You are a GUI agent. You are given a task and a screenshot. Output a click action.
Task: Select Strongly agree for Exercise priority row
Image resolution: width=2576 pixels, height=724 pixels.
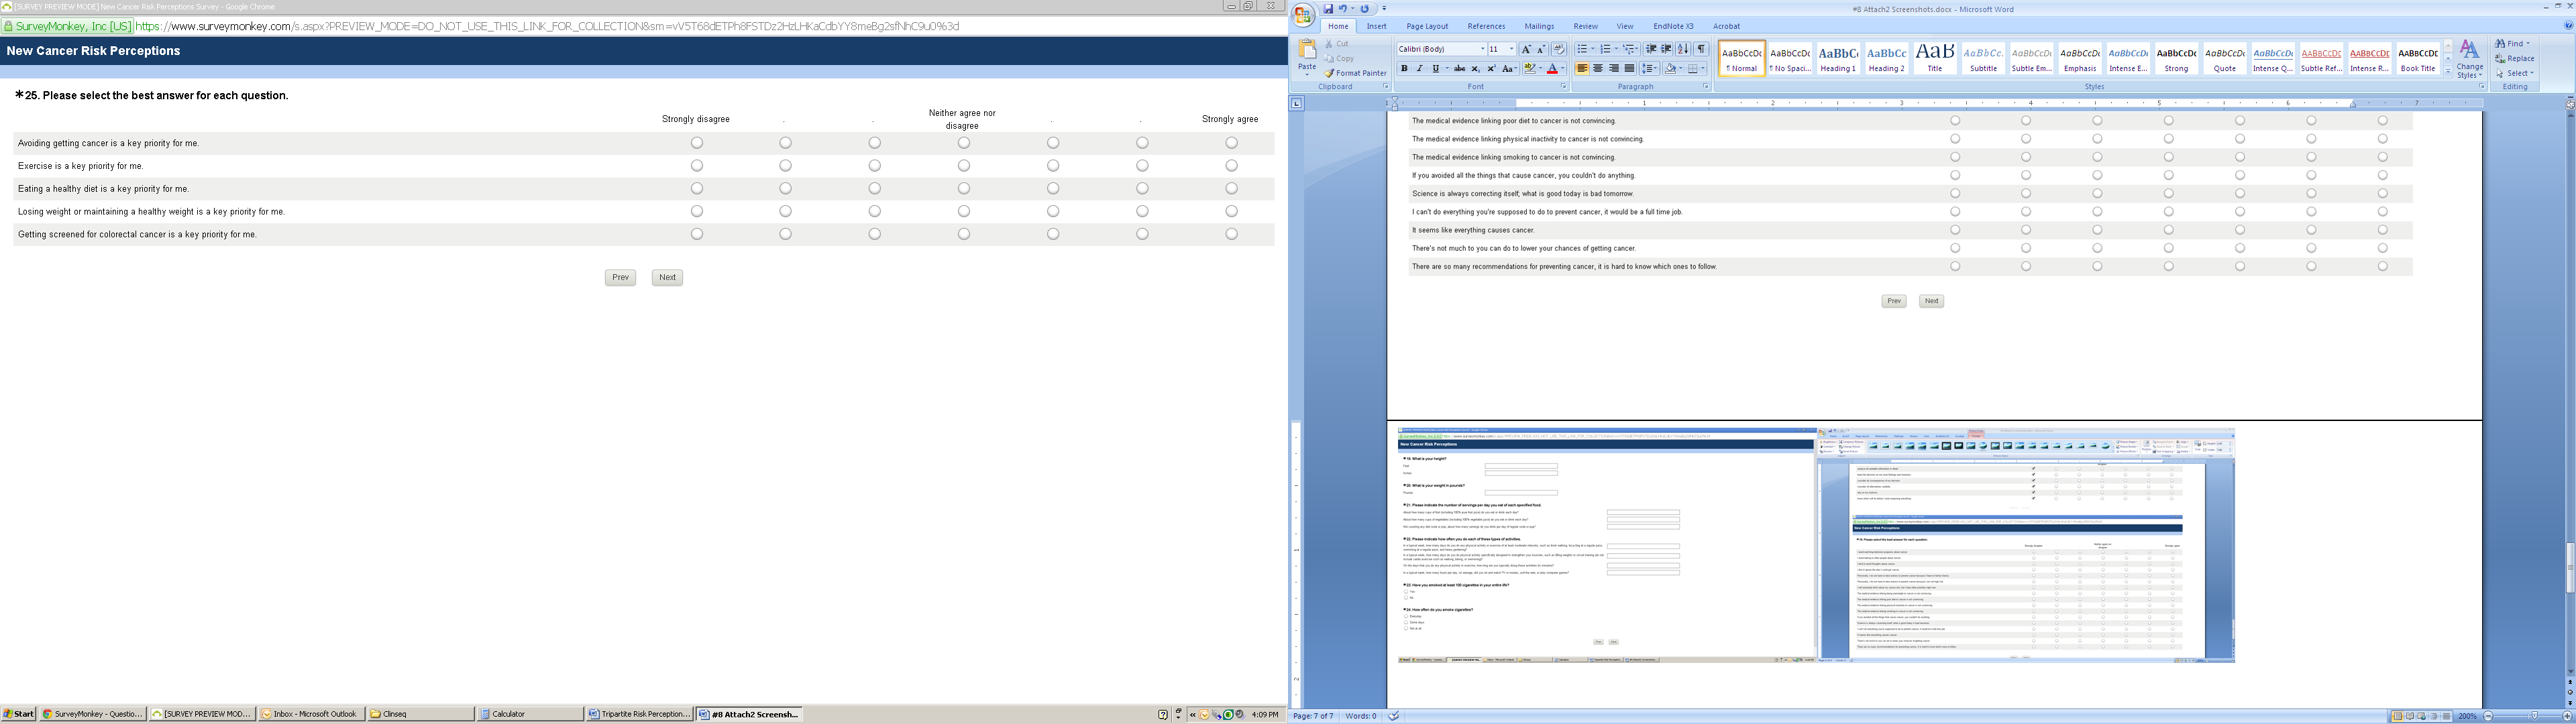coord(1231,166)
